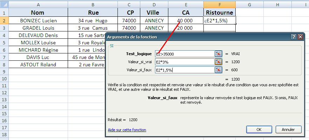Click into the Test_logique field

click(x=184, y=54)
